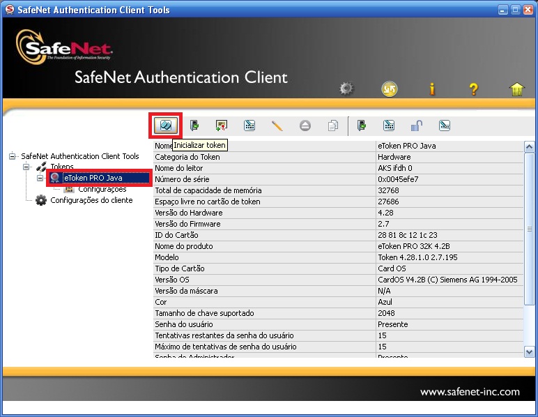Screen dimensions: 538x417
Task: Click the memory value '32768'
Action: [388, 190]
